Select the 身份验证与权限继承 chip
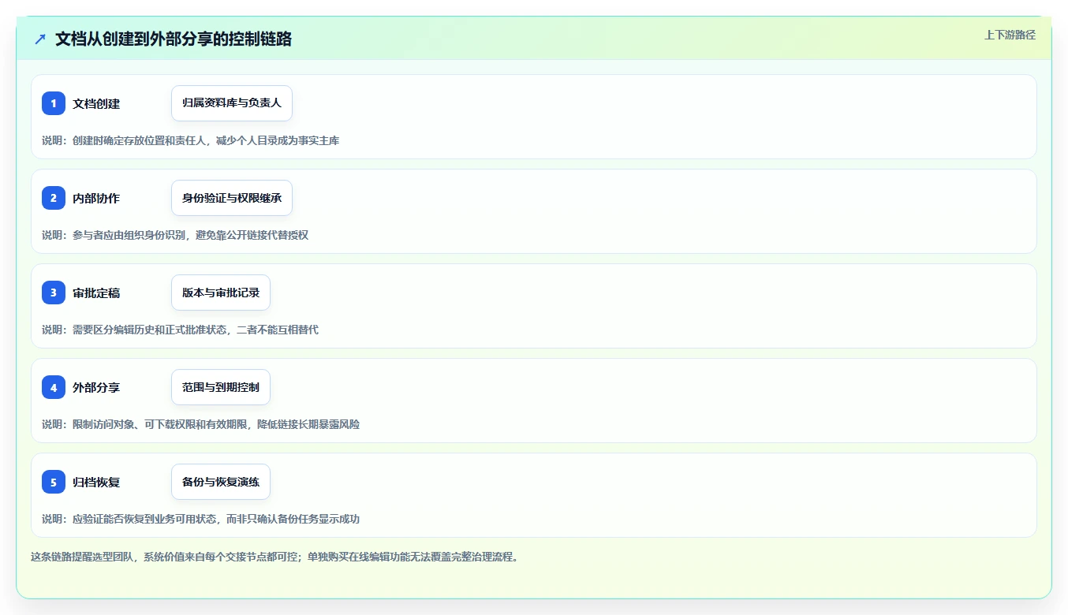This screenshot has width=1068, height=615. click(x=232, y=198)
